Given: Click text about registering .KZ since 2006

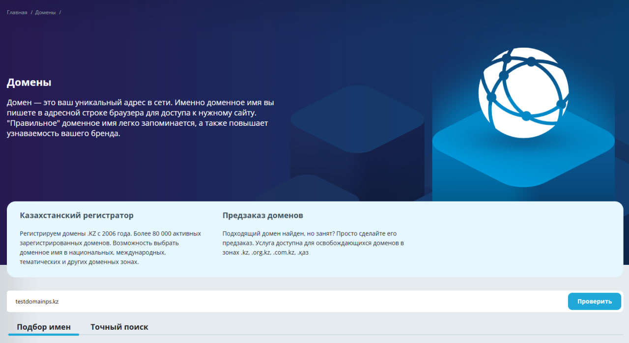Looking at the screenshot, I should (x=111, y=248).
